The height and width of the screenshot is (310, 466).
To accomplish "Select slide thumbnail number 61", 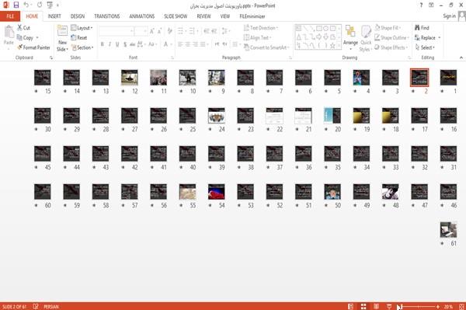I will (448, 229).
